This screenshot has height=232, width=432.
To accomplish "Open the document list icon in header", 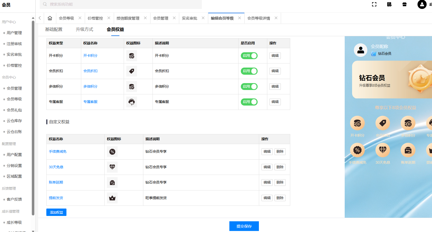I will click(389, 4).
